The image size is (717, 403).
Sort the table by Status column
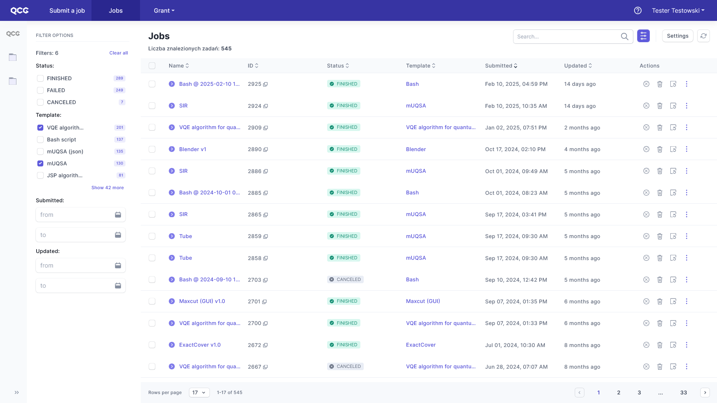338,66
